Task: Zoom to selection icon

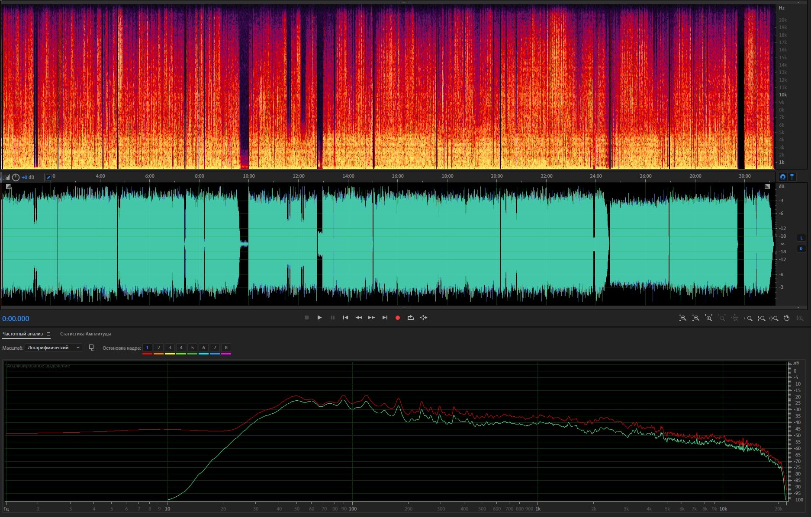Action: [x=774, y=318]
